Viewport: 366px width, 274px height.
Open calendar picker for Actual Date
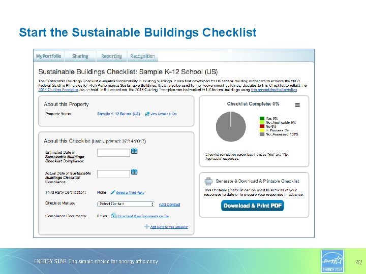[134, 172]
